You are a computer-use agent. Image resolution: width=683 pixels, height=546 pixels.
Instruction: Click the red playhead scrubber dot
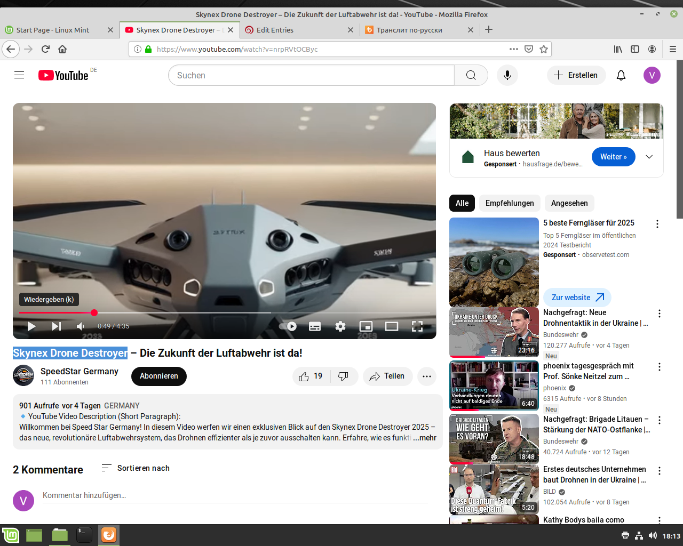[94, 313]
